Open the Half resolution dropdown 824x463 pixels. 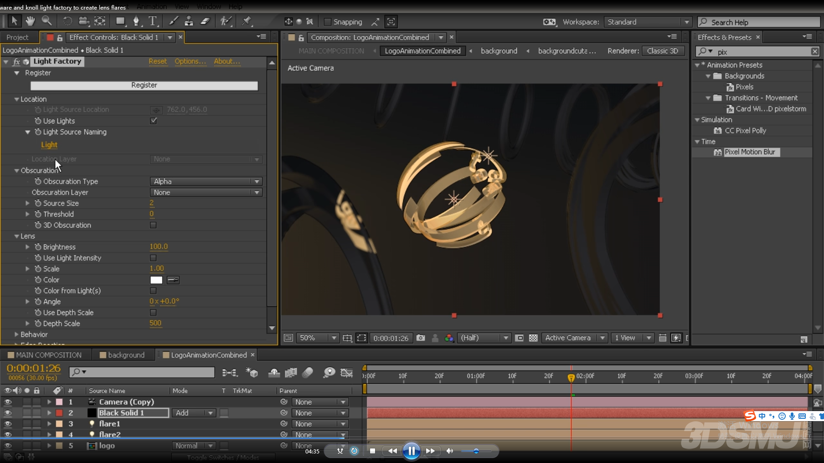tap(484, 338)
